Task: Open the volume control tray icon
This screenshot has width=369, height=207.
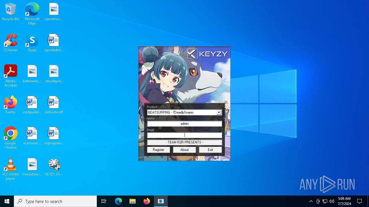Action: point(332,201)
